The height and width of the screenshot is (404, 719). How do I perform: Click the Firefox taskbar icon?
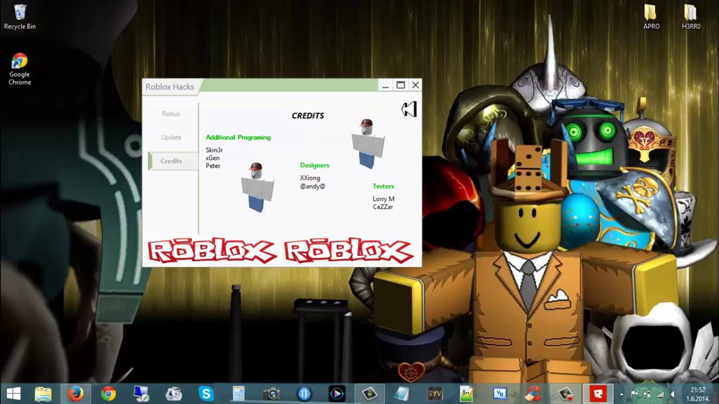pos(76,394)
